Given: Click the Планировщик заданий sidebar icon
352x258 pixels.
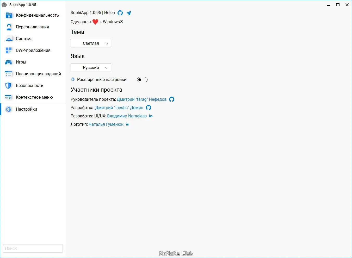Looking at the screenshot, I should click(9, 74).
